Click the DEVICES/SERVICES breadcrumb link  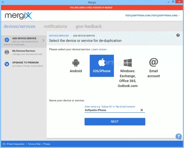(x=59, y=36)
